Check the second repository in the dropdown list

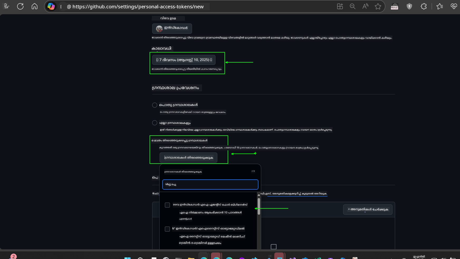point(167,229)
